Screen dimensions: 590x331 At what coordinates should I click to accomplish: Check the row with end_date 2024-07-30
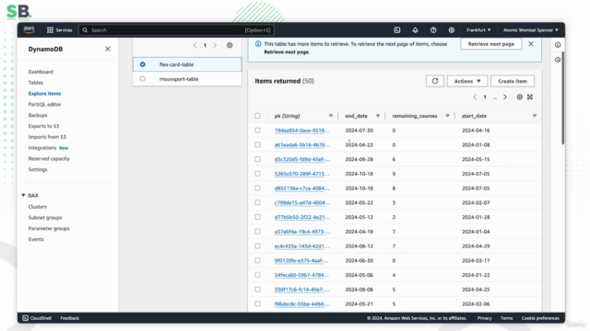click(x=257, y=131)
